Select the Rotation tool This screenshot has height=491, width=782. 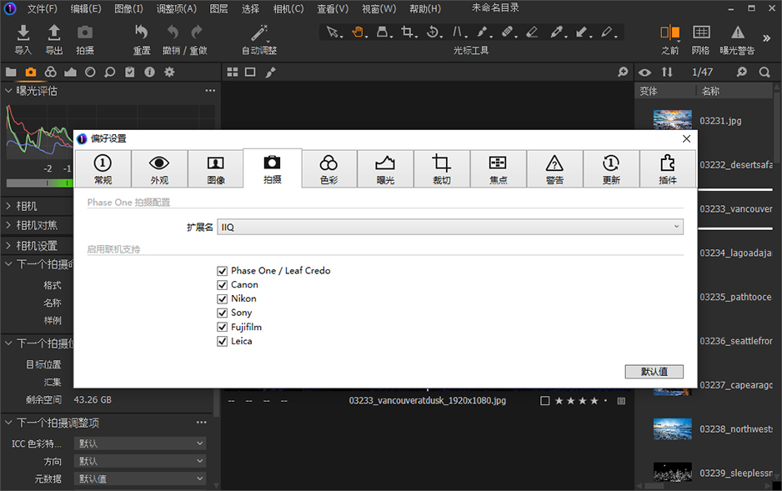431,32
